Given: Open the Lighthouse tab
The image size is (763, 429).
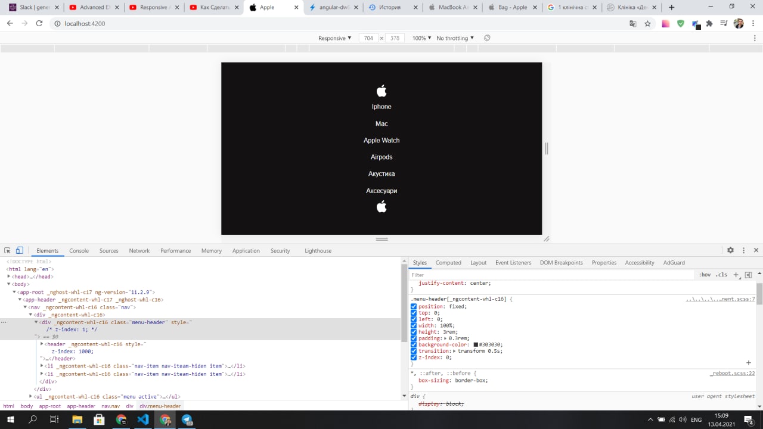Looking at the screenshot, I should pyautogui.click(x=318, y=251).
